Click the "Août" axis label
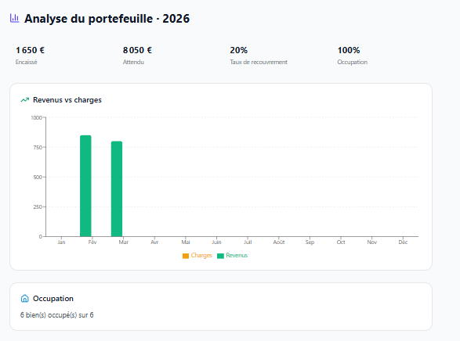The height and width of the screenshot is (341, 460). click(x=279, y=242)
